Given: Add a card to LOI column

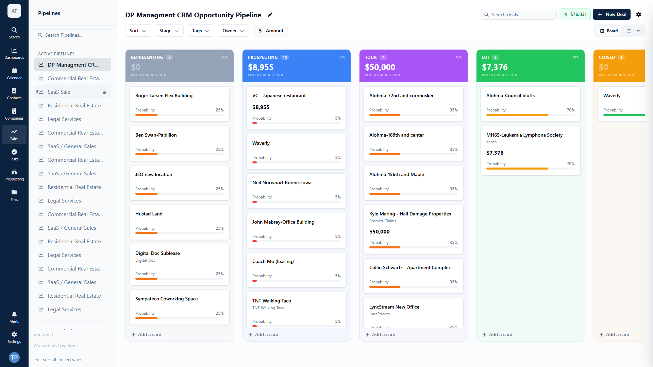Looking at the screenshot, I should coord(497,335).
